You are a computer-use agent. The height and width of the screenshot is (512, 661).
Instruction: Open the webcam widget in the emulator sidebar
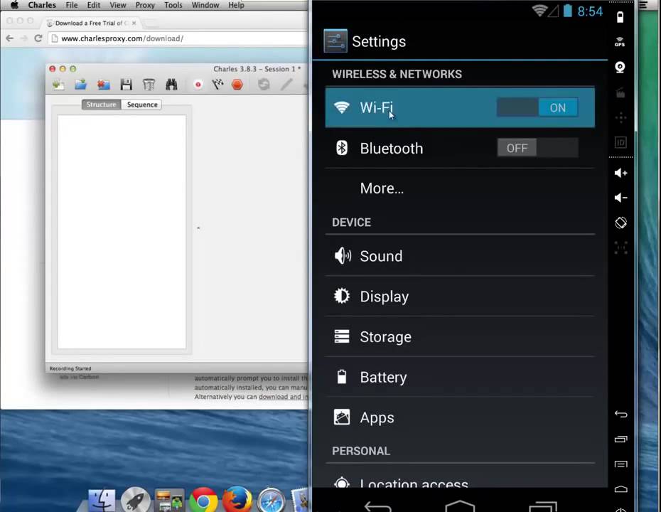pos(620,67)
